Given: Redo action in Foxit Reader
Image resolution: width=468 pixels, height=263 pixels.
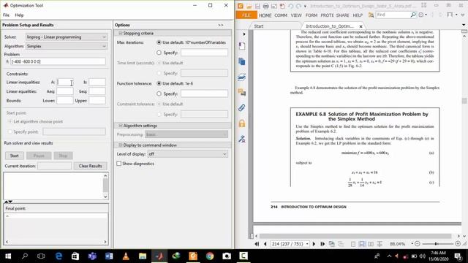Looking at the screenshot, I should point(298,6).
